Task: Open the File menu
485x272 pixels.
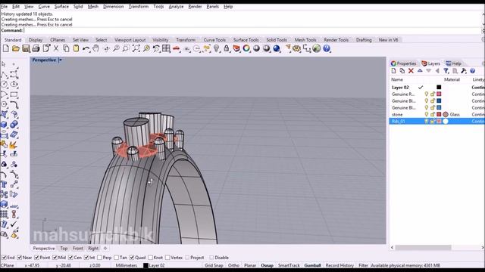Action: click(x=5, y=7)
